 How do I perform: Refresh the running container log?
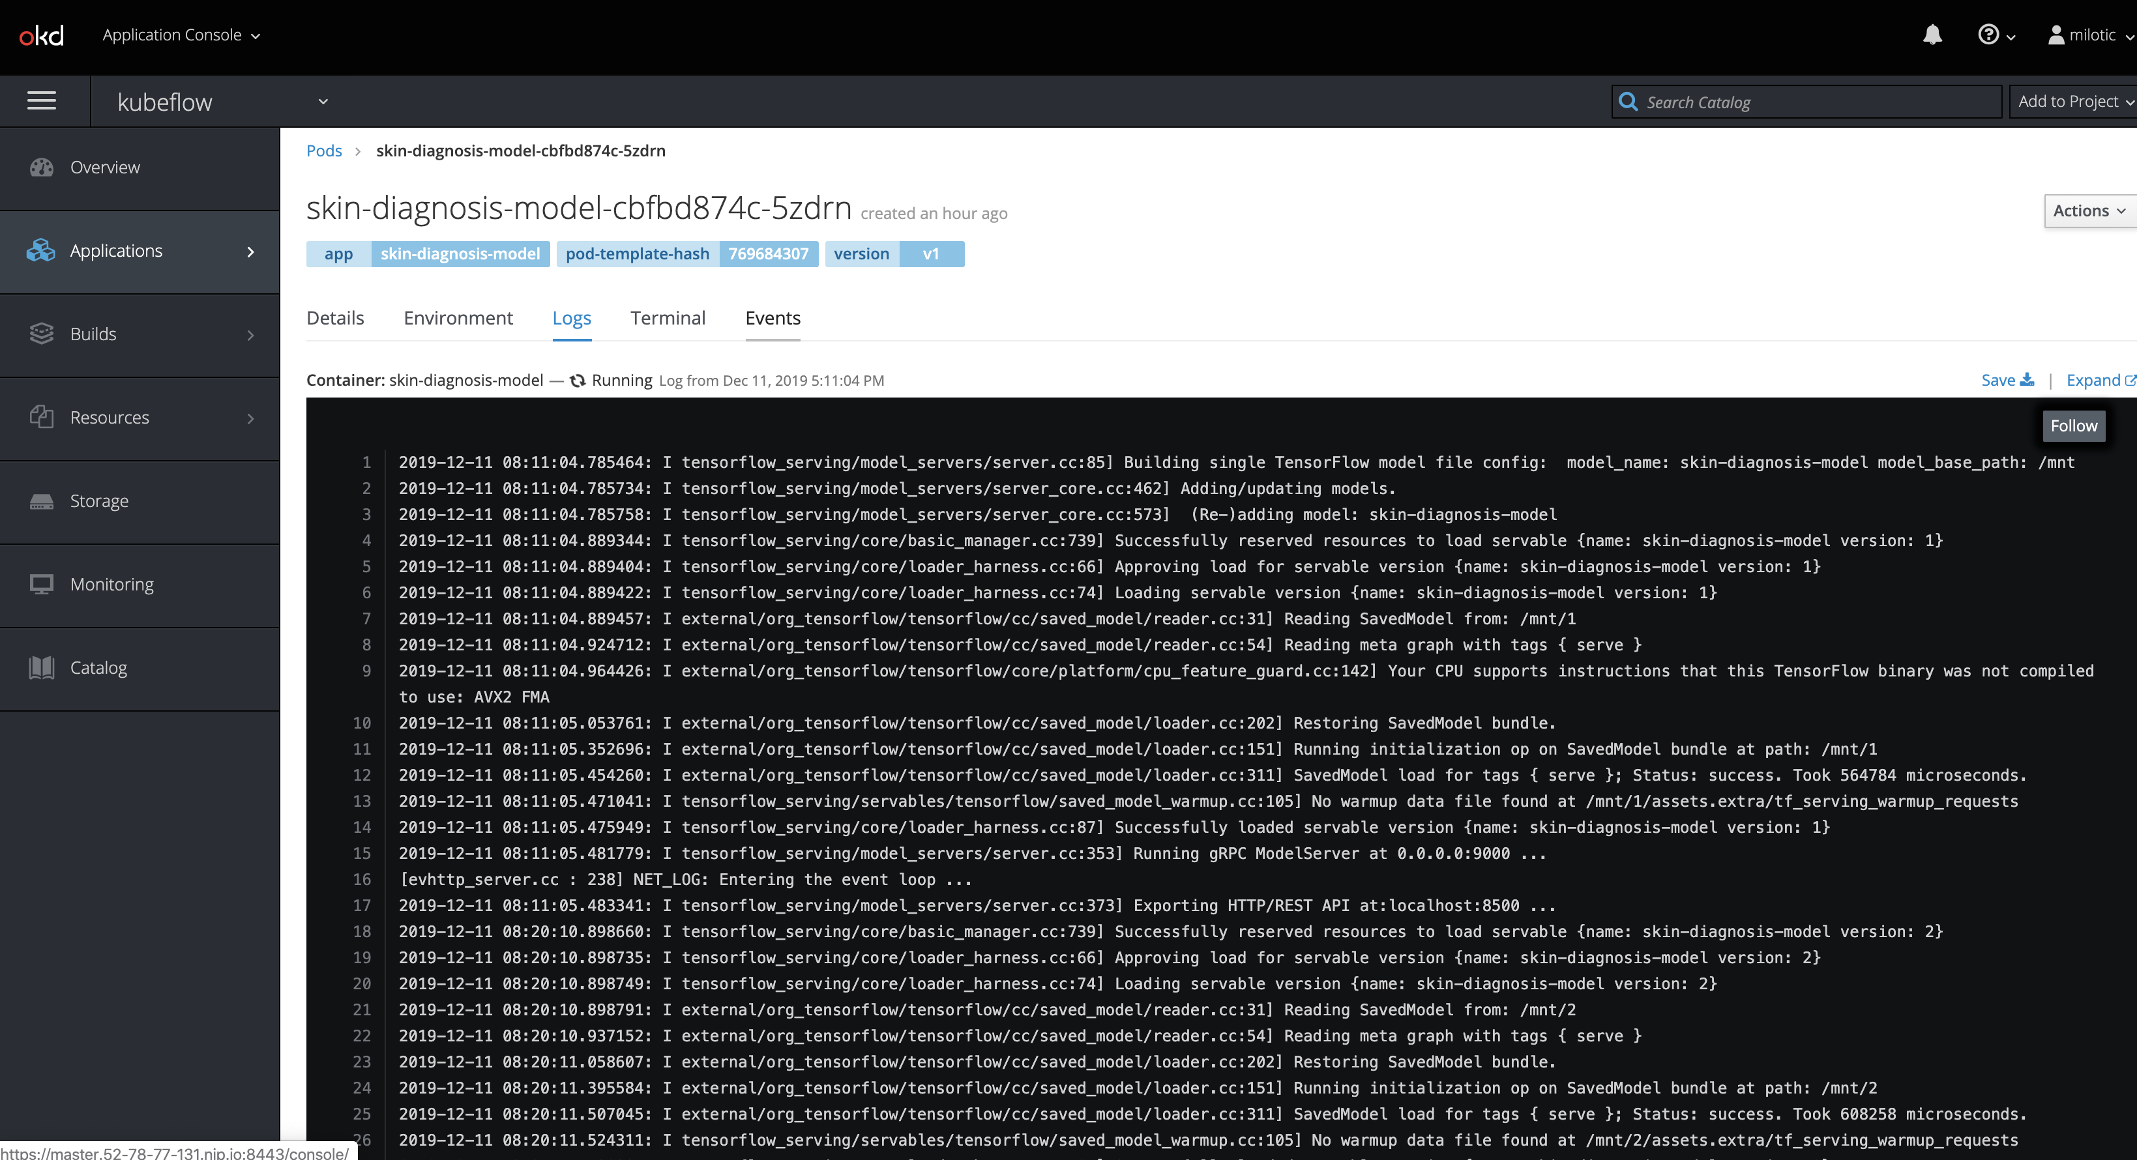578,380
